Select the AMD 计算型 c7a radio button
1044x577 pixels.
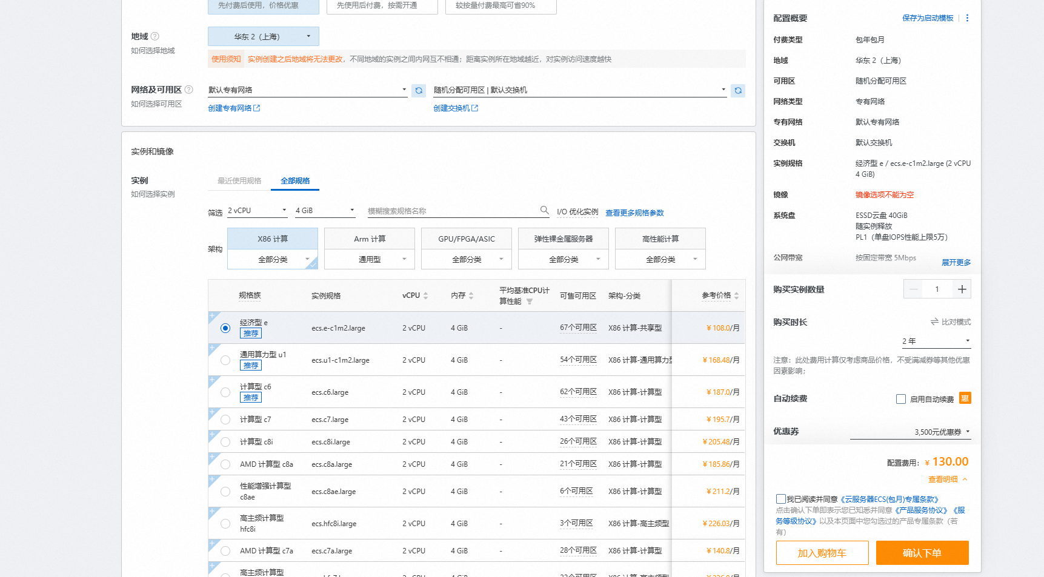[225, 551]
